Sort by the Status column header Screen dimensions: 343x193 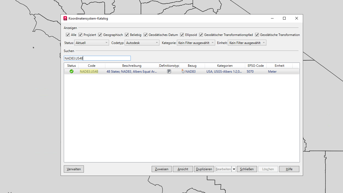pyautogui.click(x=72, y=66)
